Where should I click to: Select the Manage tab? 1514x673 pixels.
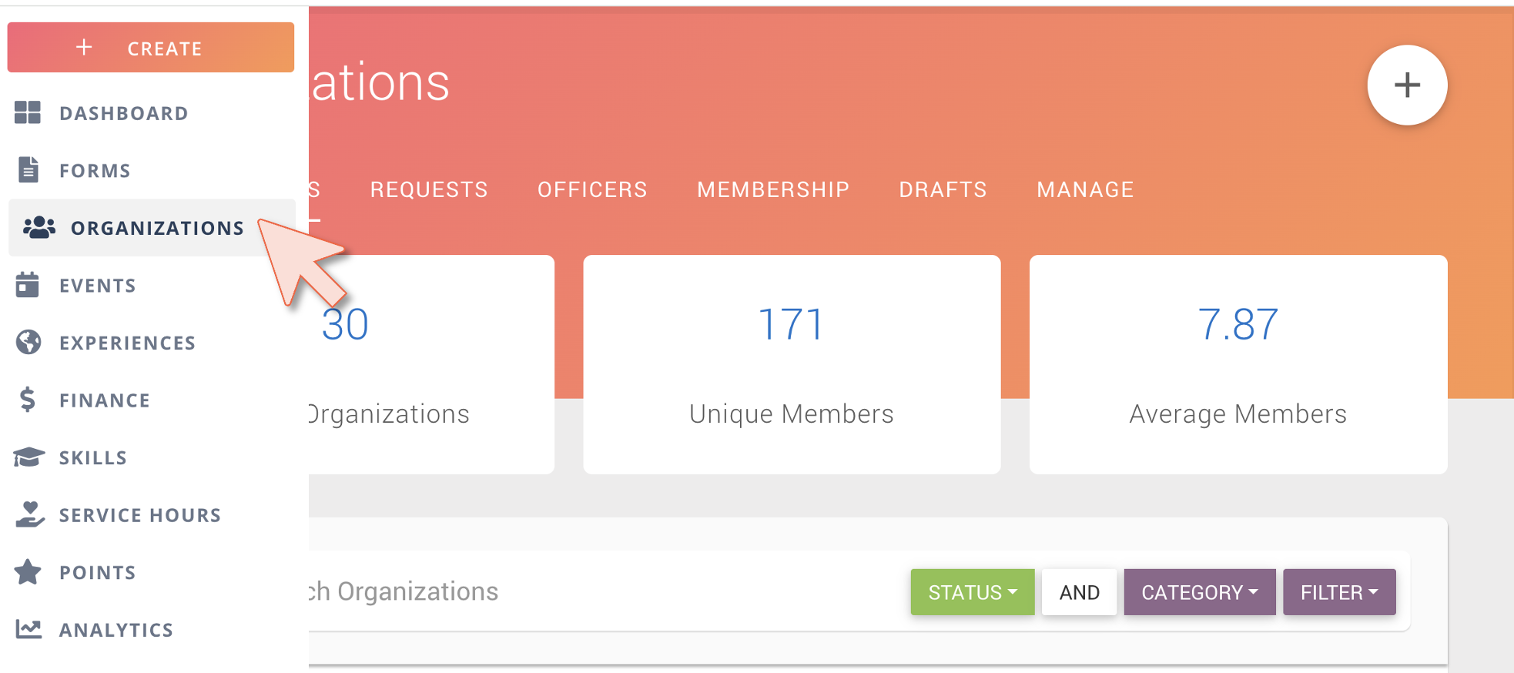tap(1085, 189)
